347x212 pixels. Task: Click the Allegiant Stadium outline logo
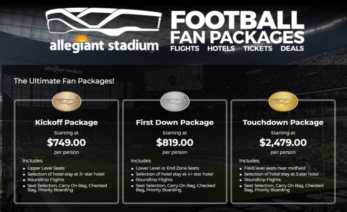click(103, 20)
